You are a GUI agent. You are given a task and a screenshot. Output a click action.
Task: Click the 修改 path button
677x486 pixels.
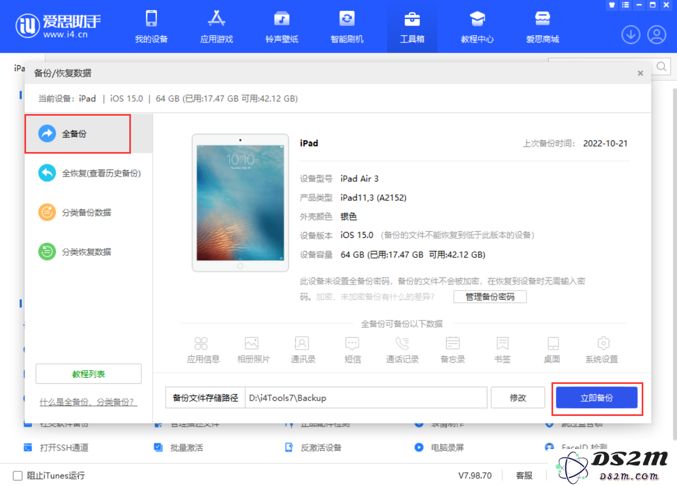click(518, 397)
